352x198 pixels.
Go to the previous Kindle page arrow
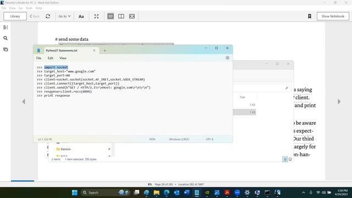tap(24, 102)
